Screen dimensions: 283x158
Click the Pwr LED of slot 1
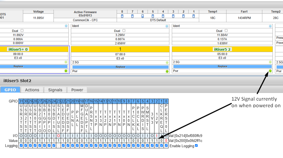coord(167,71)
